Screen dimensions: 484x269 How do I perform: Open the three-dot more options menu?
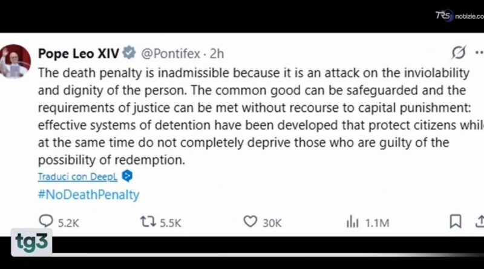pyautogui.click(x=479, y=53)
